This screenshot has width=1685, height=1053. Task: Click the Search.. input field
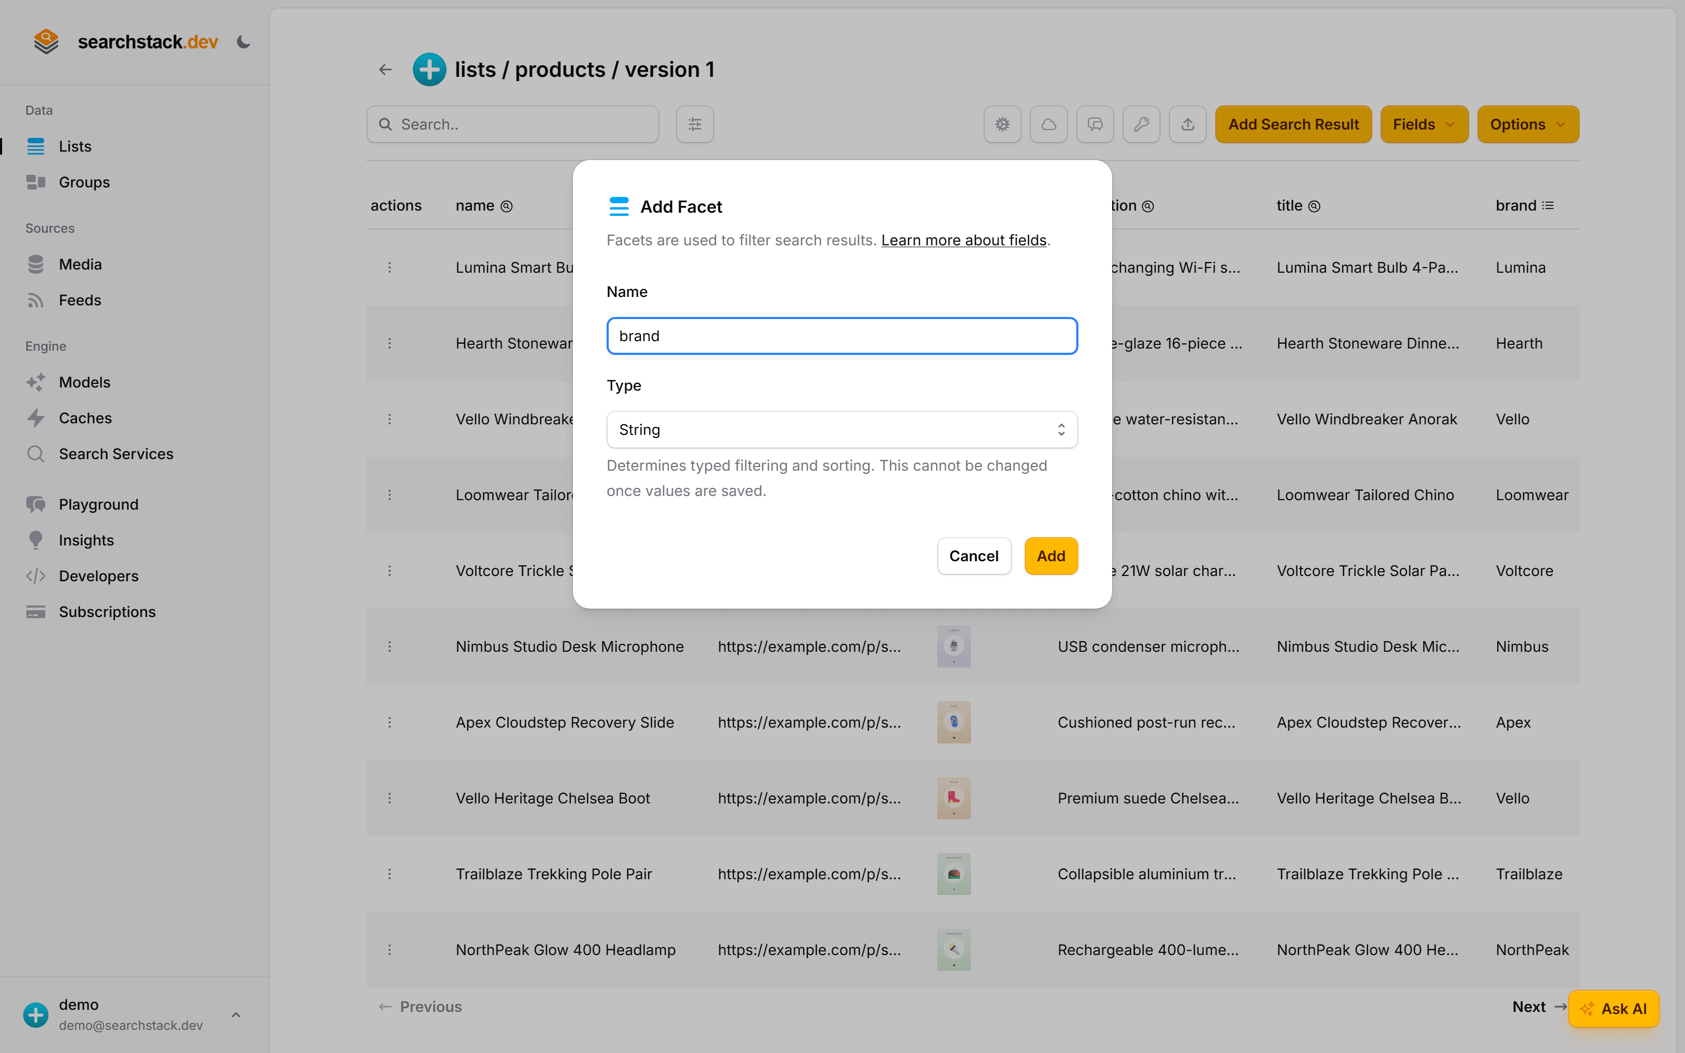pyautogui.click(x=512, y=125)
